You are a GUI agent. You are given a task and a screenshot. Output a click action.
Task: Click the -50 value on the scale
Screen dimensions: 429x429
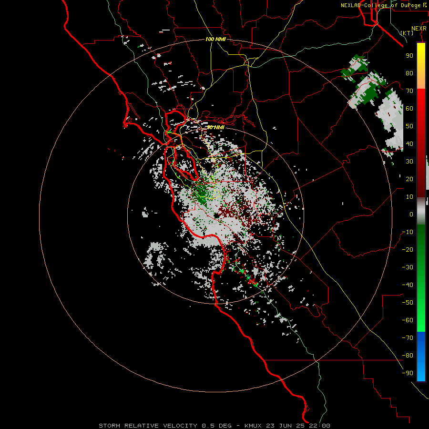click(x=408, y=302)
